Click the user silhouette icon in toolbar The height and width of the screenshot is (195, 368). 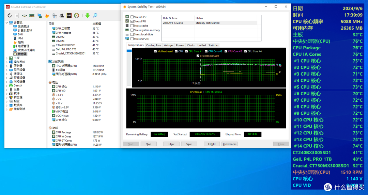pyautogui.click(x=62, y=15)
